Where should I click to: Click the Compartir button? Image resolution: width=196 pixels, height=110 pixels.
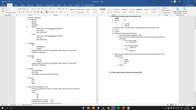click(x=190, y=5)
